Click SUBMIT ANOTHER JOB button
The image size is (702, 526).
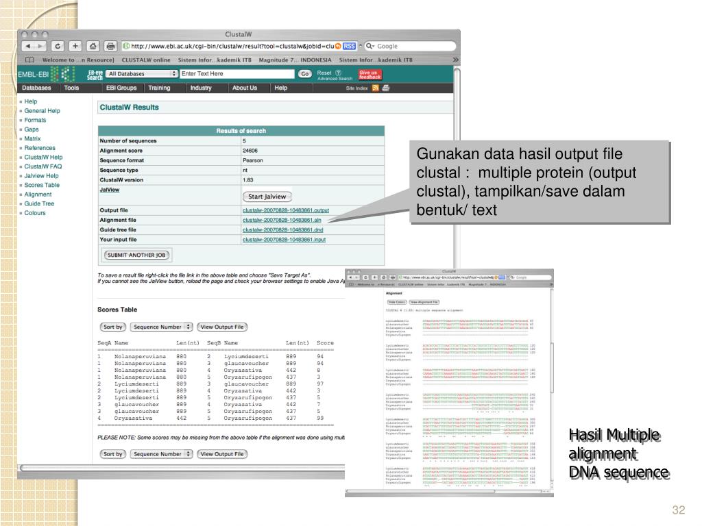click(x=136, y=255)
